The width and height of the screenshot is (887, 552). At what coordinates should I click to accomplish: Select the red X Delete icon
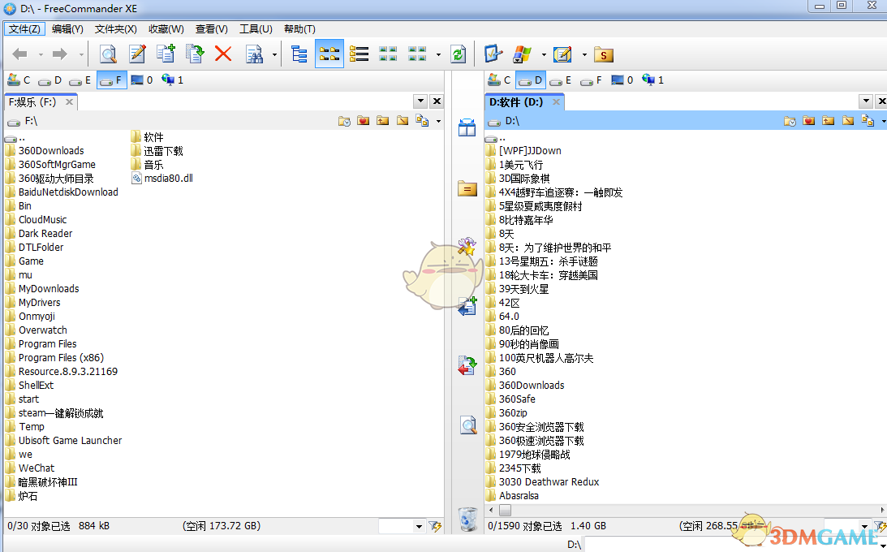click(222, 54)
